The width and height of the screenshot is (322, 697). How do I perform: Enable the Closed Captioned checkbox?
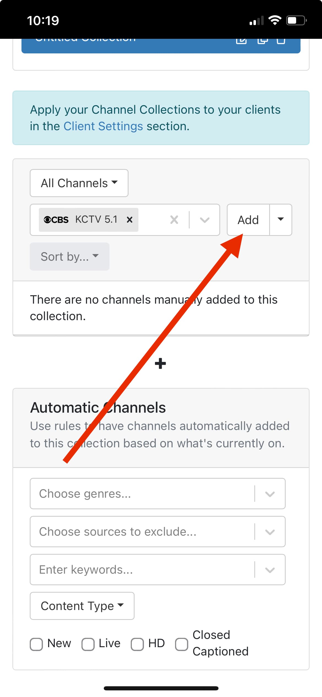pos(182,644)
